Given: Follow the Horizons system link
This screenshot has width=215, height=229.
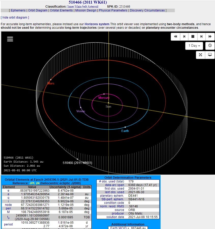Looking at the screenshot, I should [x=97, y=24].
